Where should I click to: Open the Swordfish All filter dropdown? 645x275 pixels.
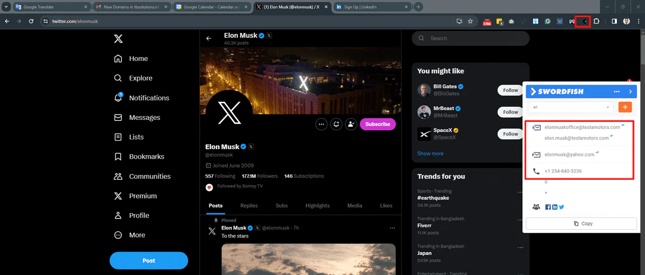[x=571, y=107]
